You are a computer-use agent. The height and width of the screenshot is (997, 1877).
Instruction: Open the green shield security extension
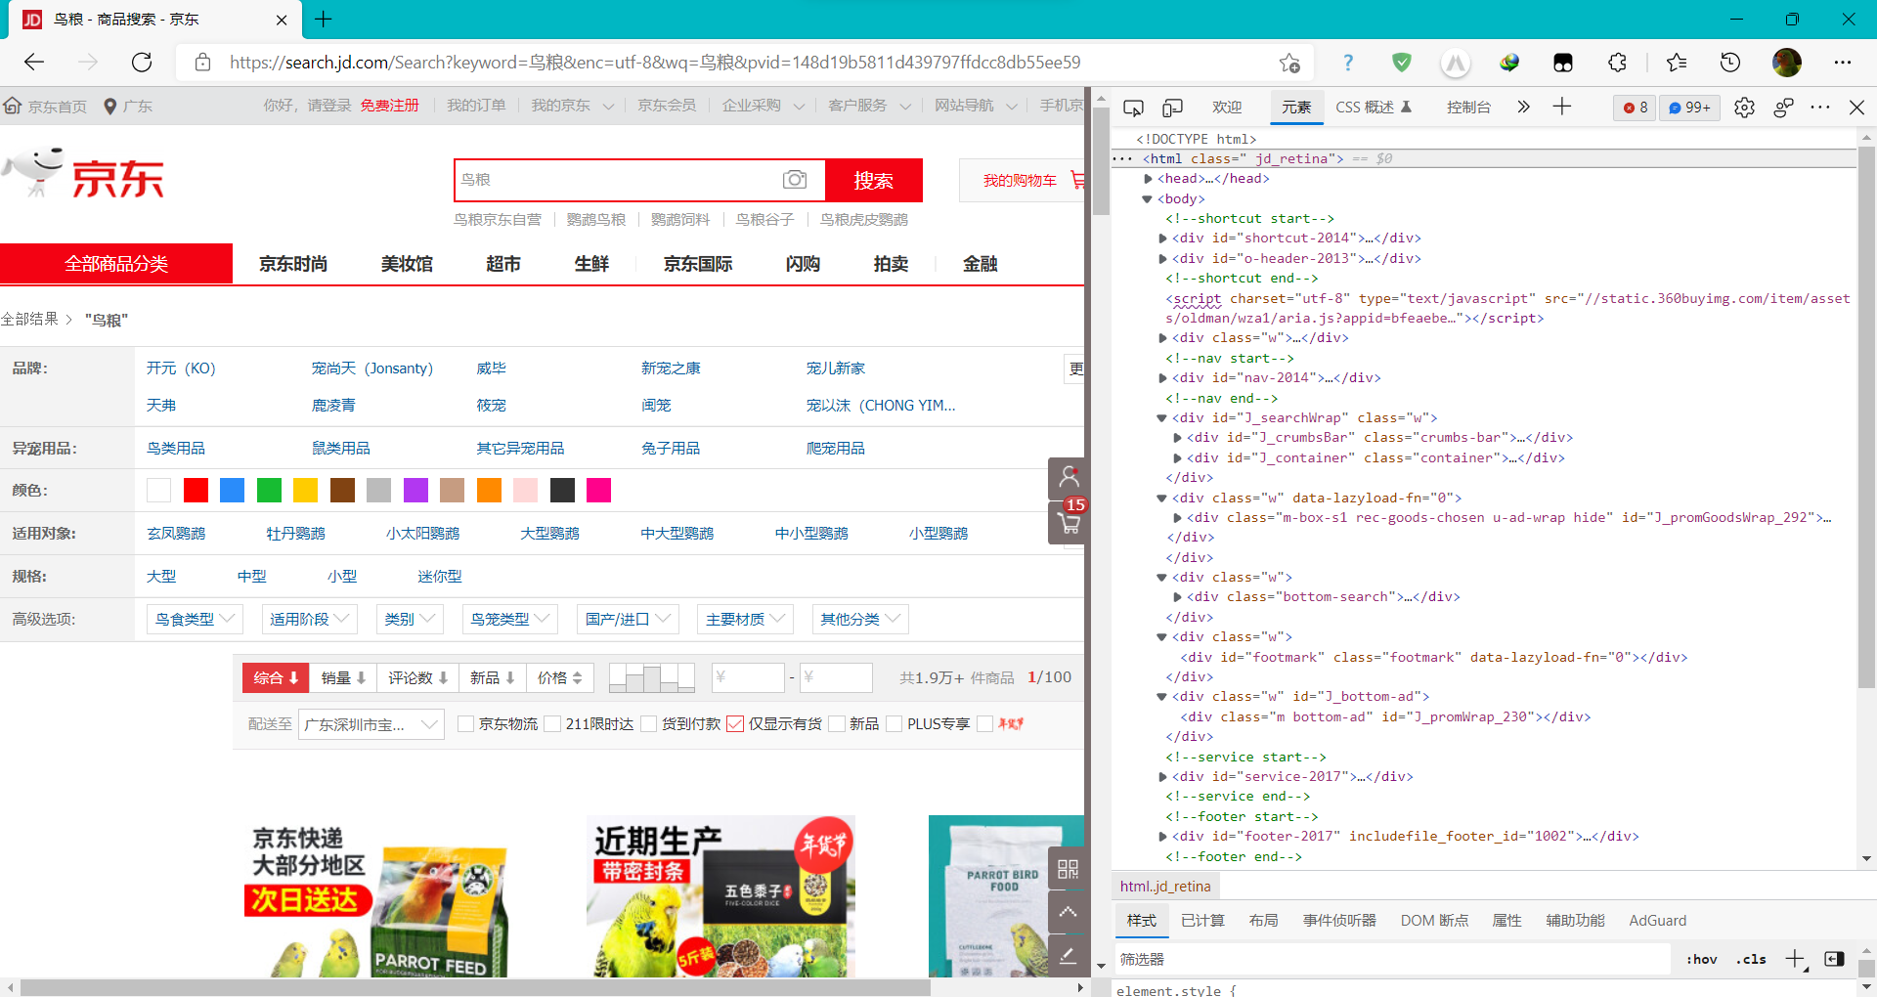pyautogui.click(x=1402, y=63)
